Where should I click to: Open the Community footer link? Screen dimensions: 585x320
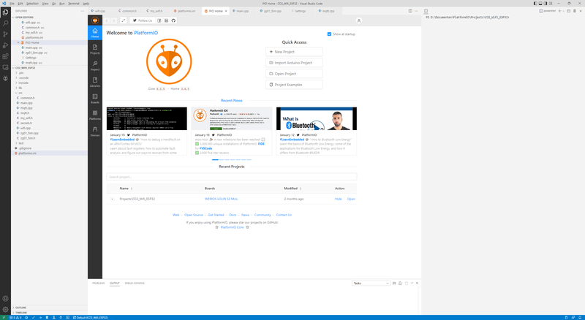263,215
